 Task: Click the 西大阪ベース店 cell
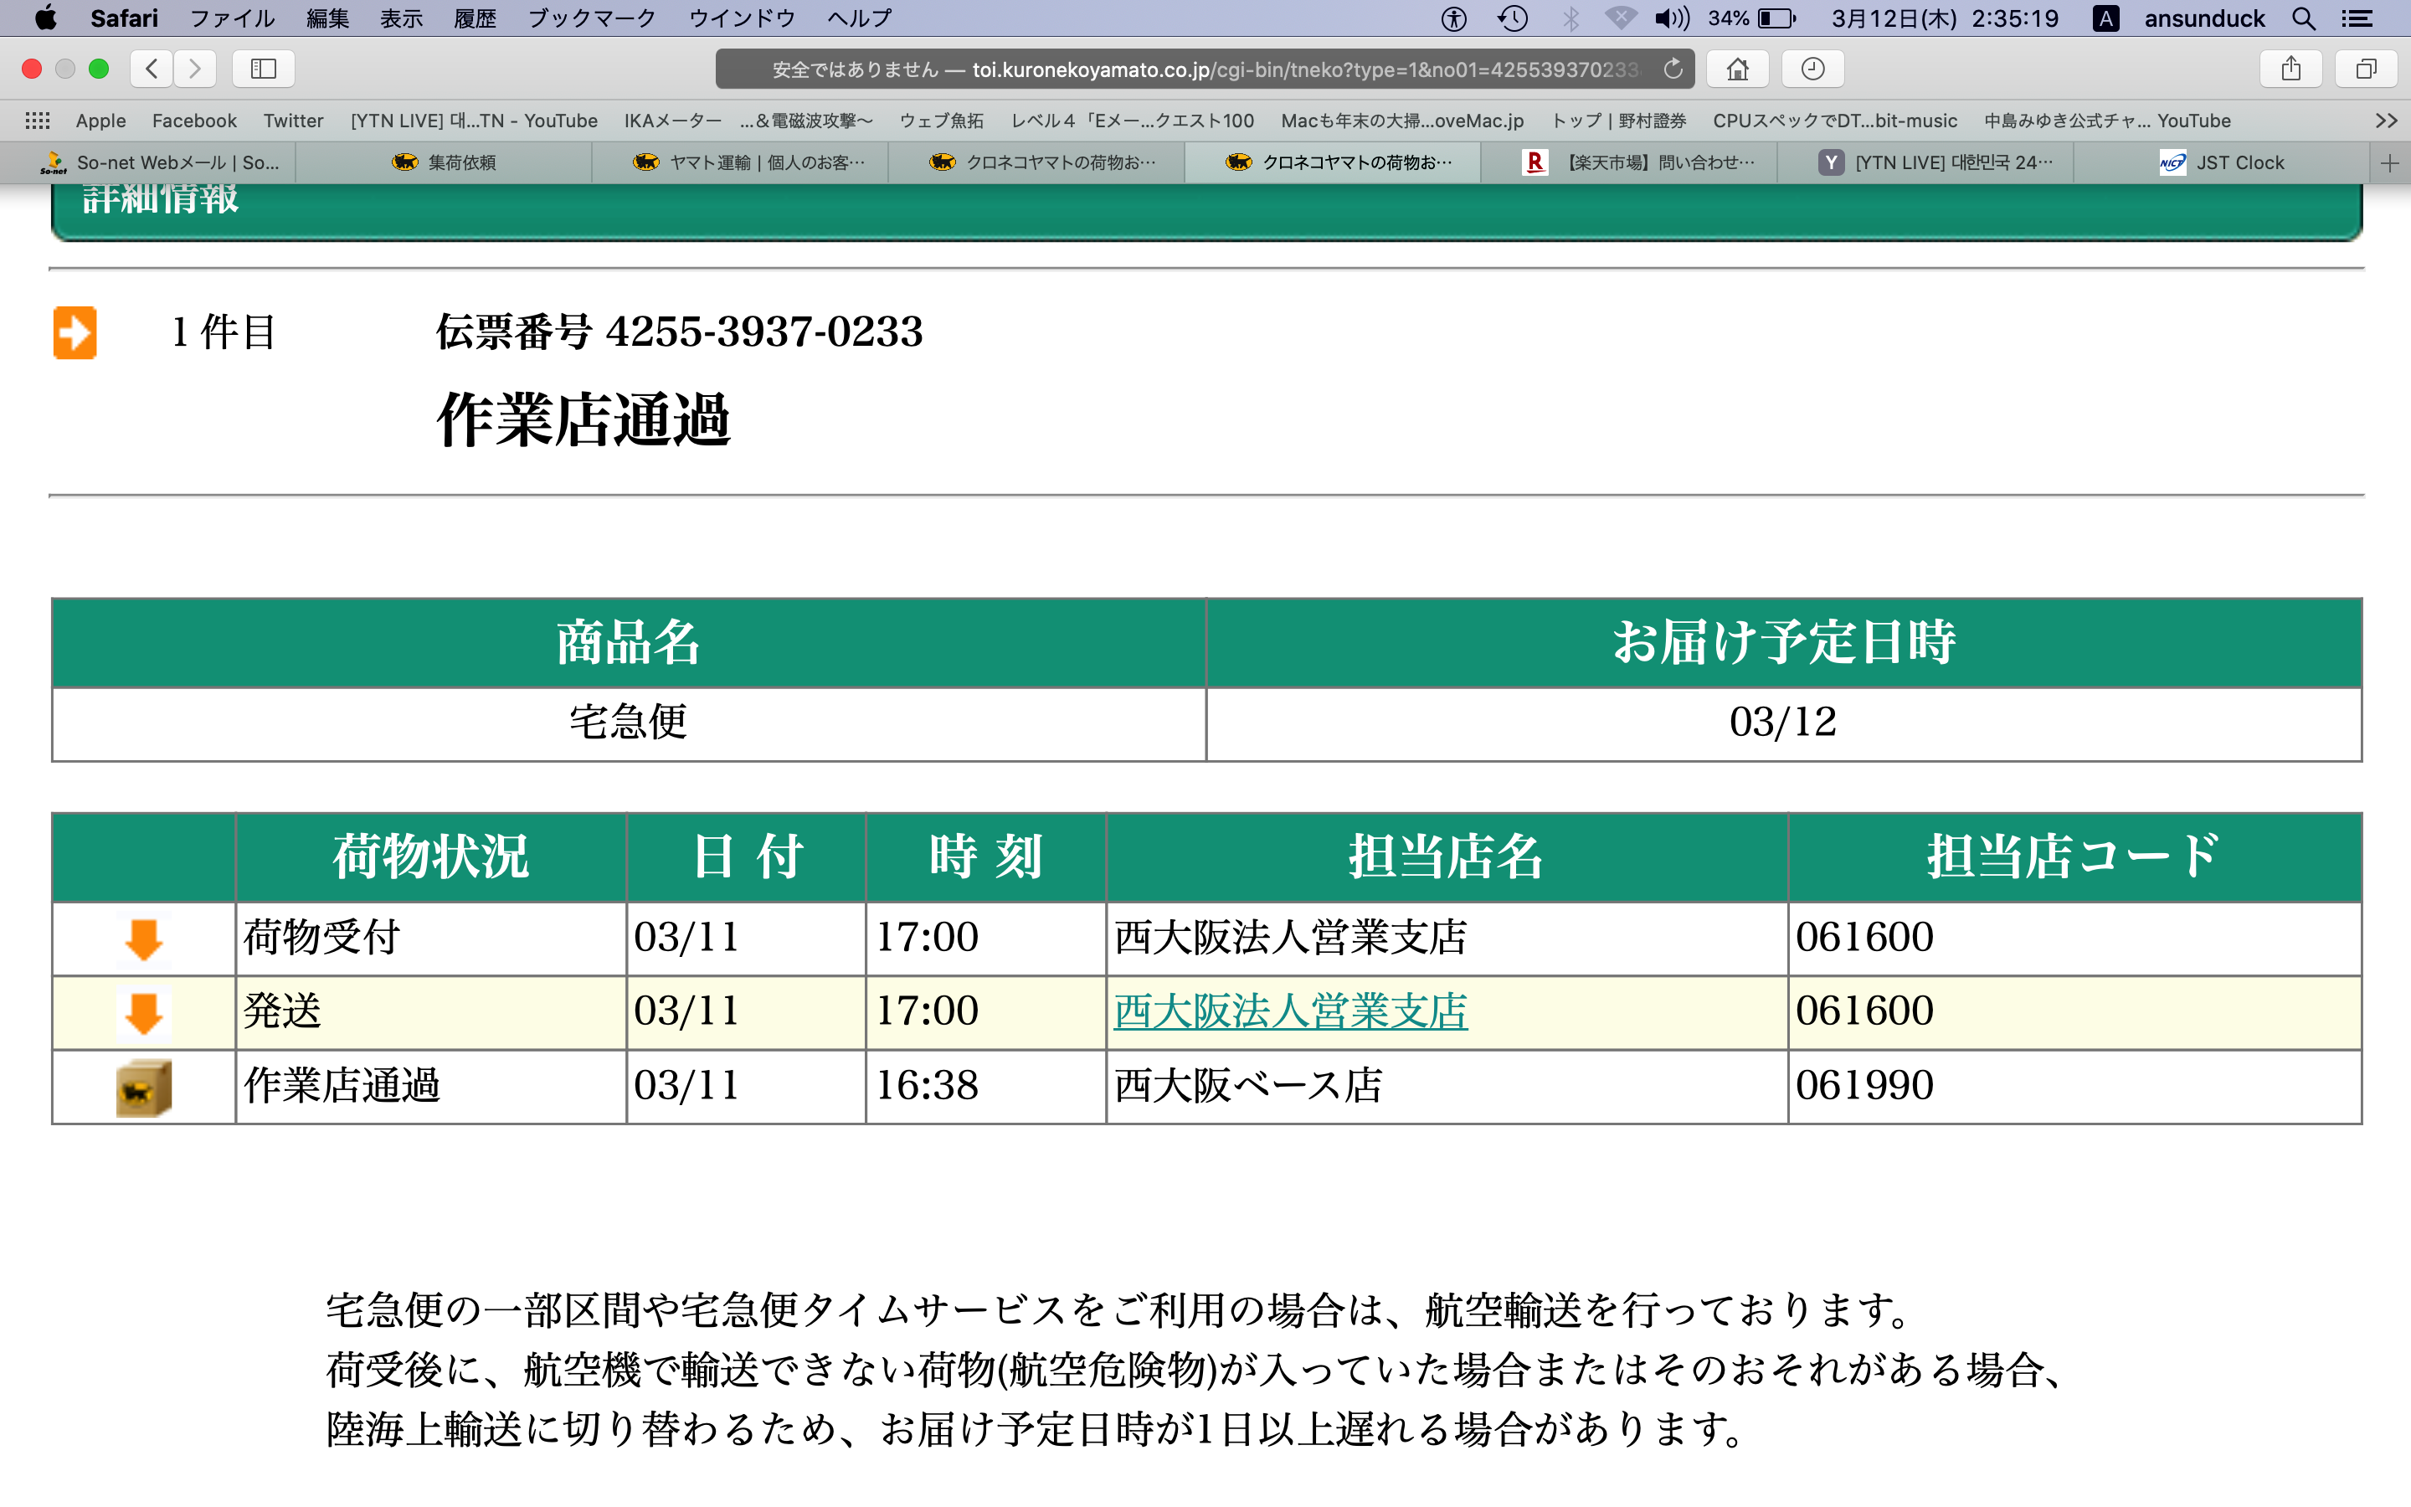(1447, 1087)
